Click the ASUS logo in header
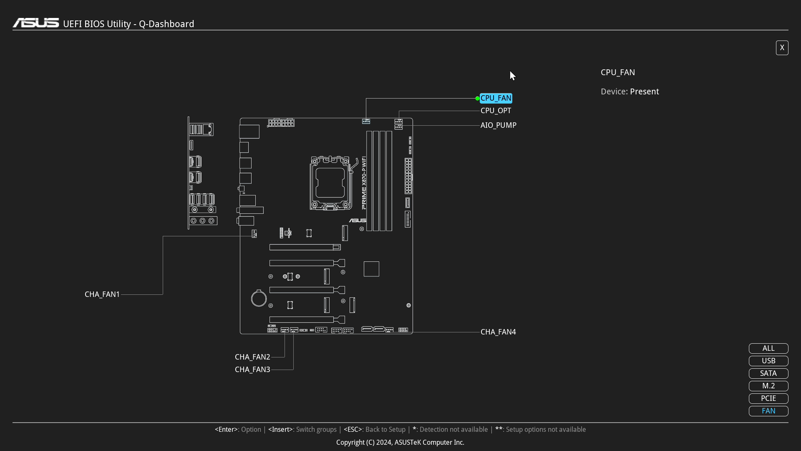The image size is (801, 451). pos(36,23)
